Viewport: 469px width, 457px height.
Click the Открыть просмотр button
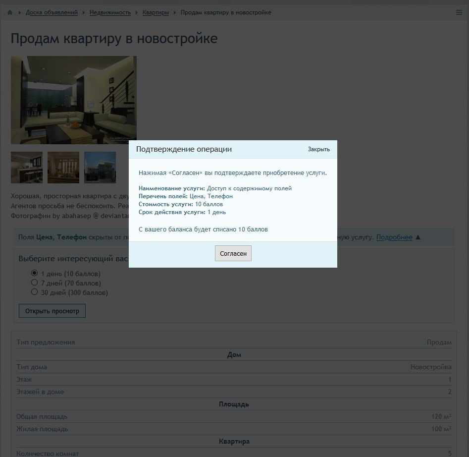52,311
